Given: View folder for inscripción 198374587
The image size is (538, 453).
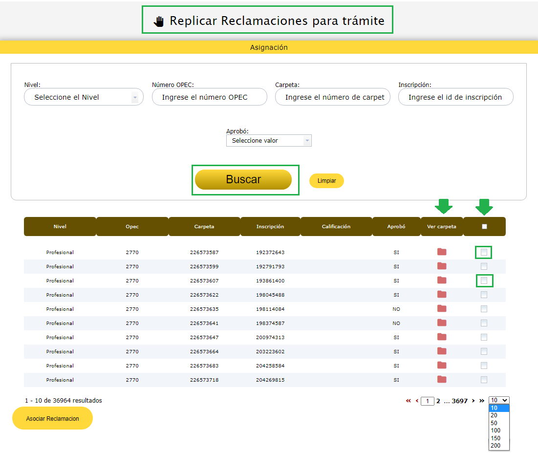Looking at the screenshot, I should coord(442,323).
